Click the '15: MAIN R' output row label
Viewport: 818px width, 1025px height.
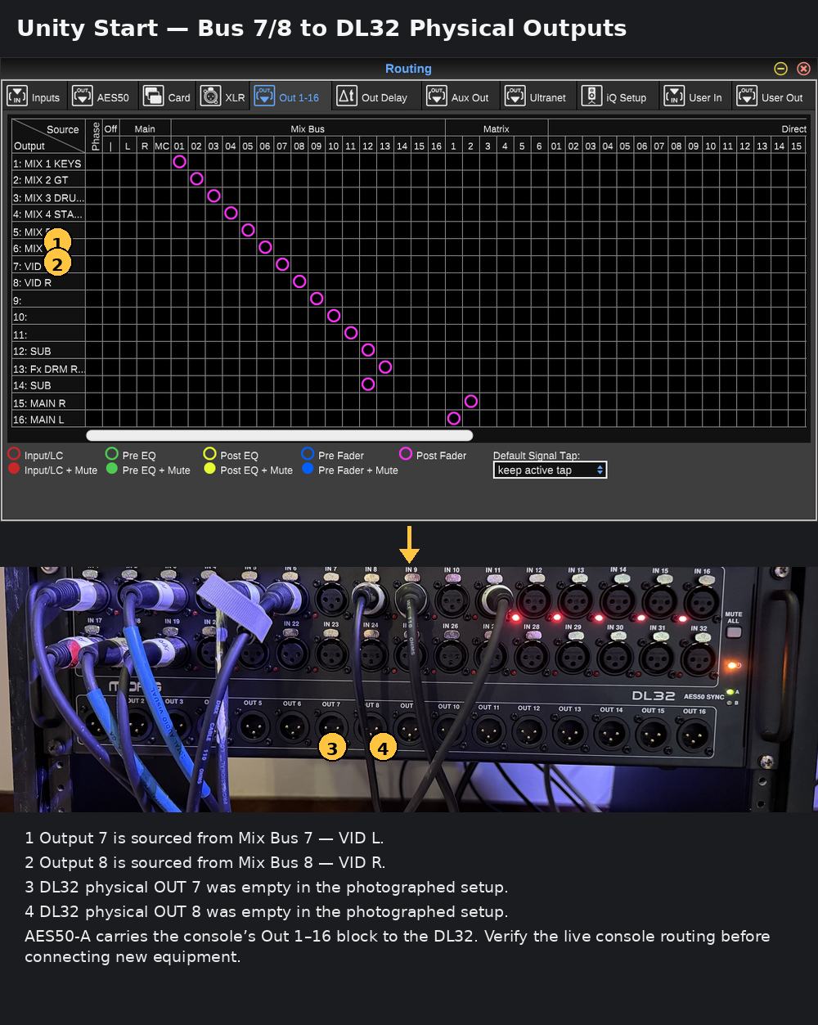point(48,402)
